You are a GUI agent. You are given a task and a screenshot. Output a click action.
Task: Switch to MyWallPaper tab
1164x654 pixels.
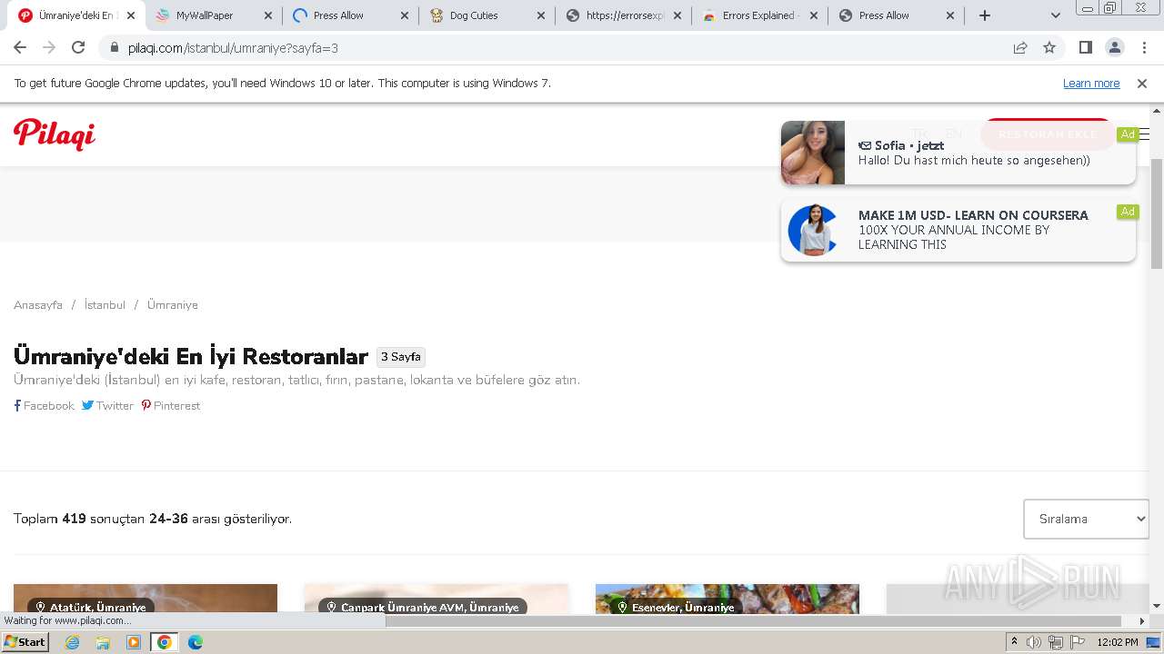[214, 15]
